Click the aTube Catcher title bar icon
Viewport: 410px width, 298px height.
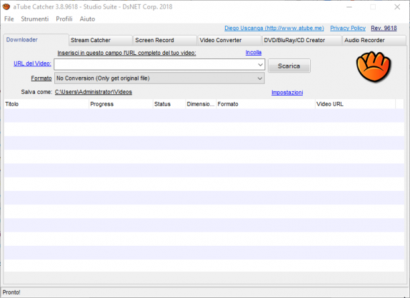6,7
